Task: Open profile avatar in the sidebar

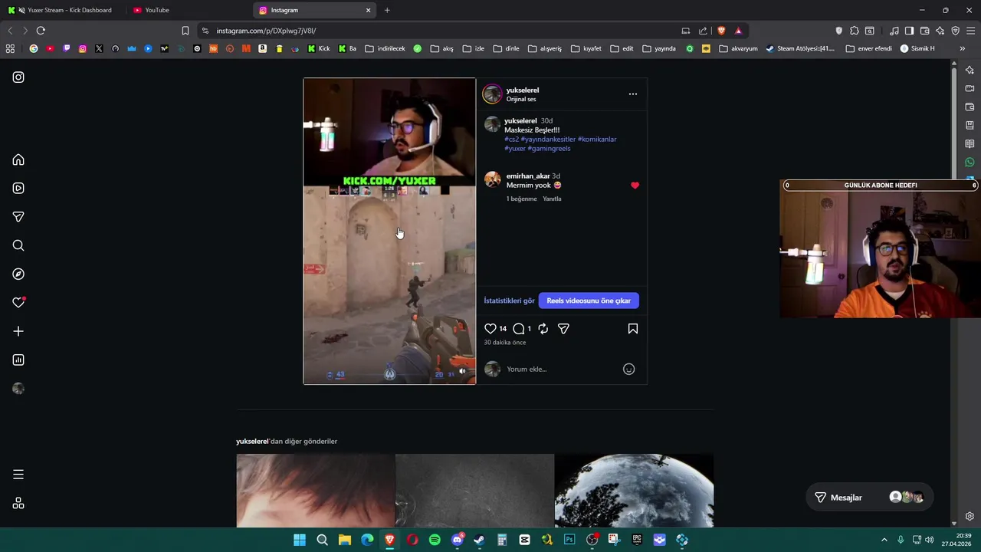Action: 18,389
